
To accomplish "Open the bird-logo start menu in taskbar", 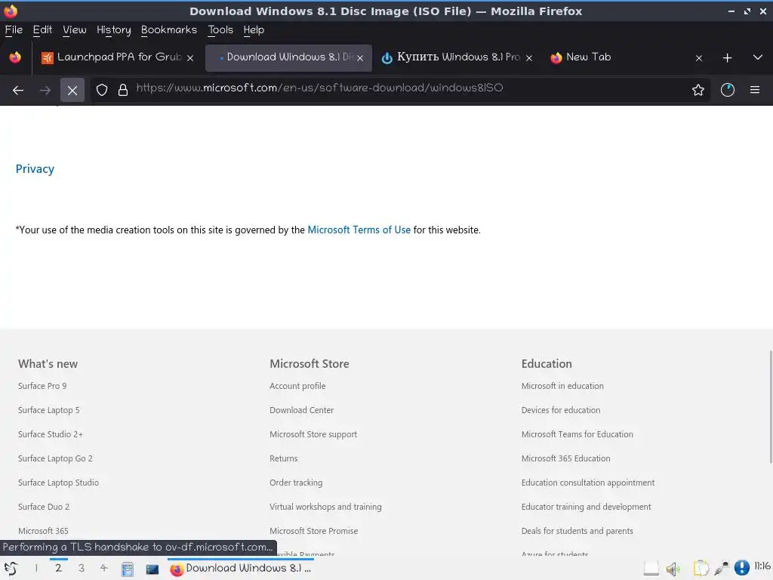I will coord(11,569).
